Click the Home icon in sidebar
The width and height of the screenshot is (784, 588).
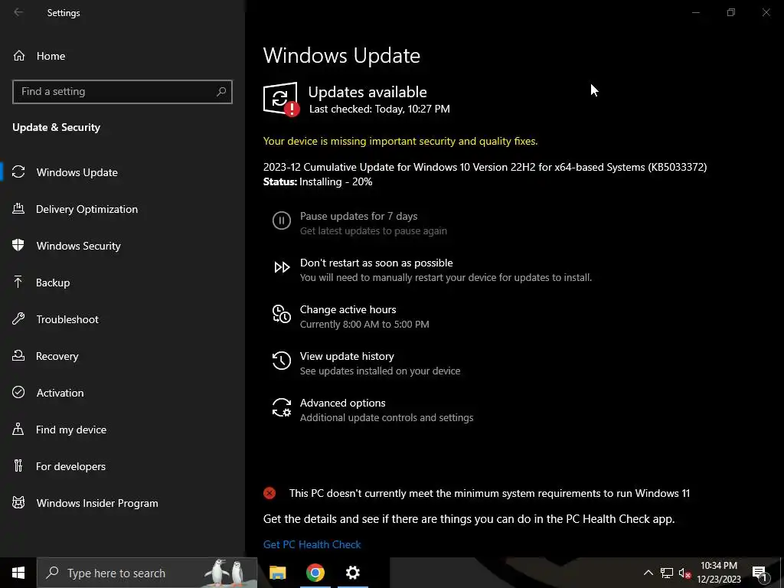click(x=19, y=56)
